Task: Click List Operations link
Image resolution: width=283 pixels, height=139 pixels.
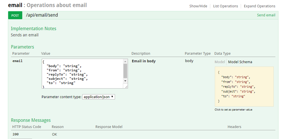Action: (225, 6)
